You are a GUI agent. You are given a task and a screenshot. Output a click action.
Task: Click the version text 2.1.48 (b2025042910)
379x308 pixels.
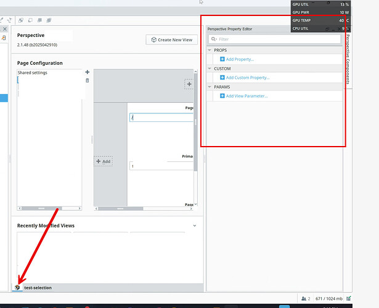coord(37,45)
